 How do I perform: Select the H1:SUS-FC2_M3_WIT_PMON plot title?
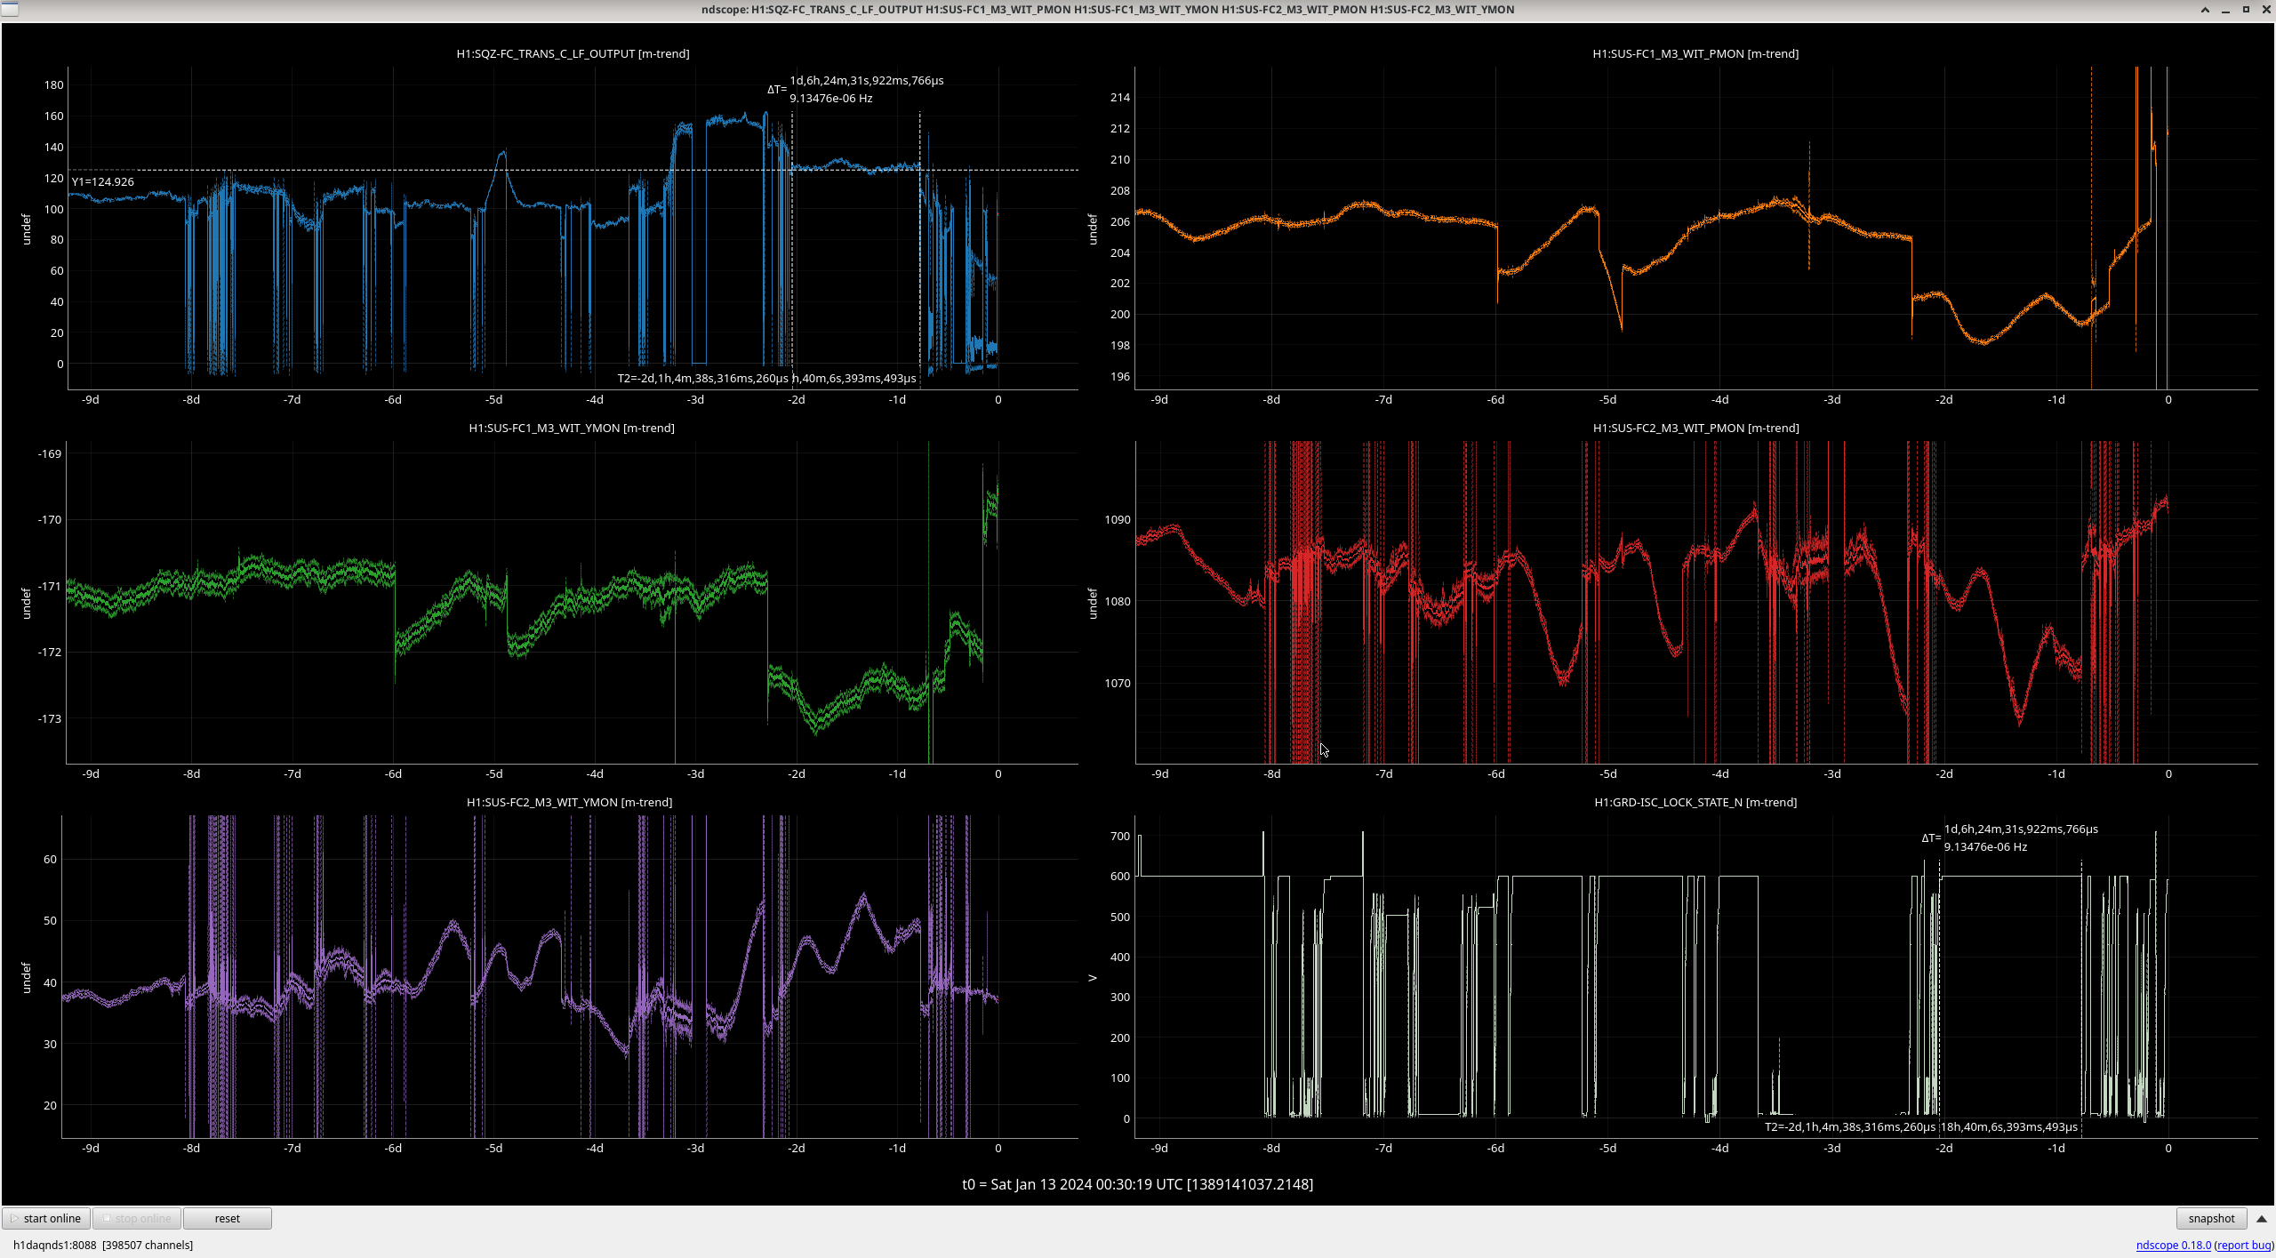point(1695,428)
